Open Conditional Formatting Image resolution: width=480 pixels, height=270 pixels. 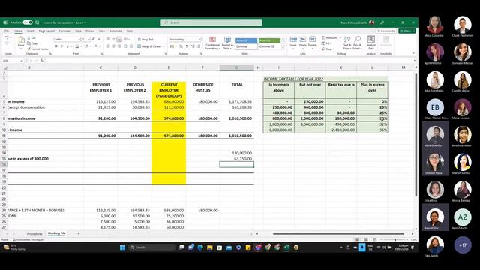tap(212, 43)
